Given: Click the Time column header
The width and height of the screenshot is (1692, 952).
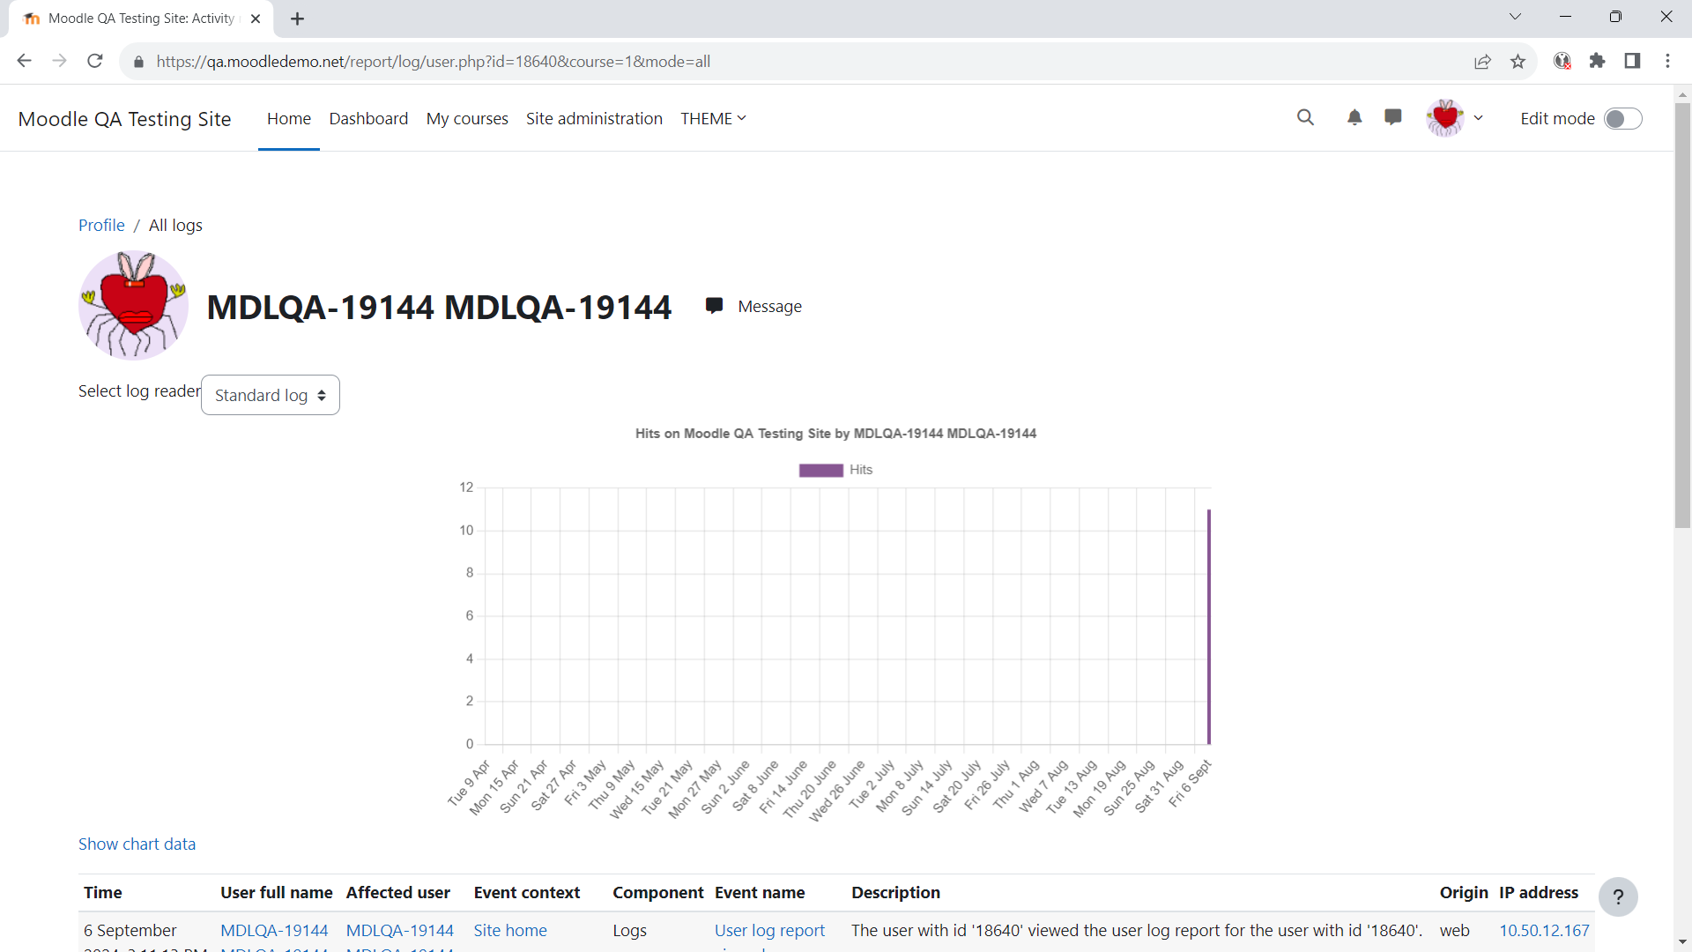Looking at the screenshot, I should coord(103,892).
